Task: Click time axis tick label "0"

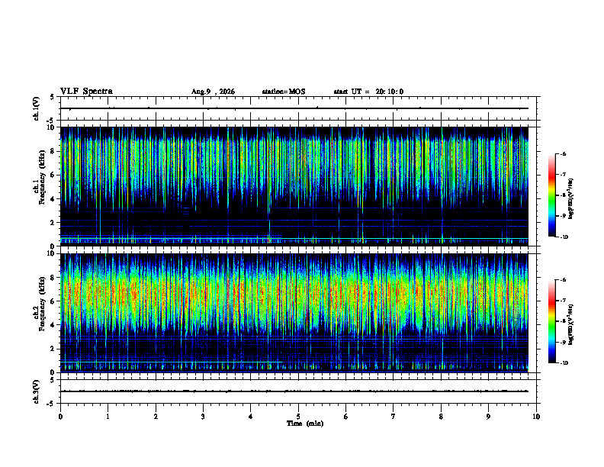Action: [60, 417]
